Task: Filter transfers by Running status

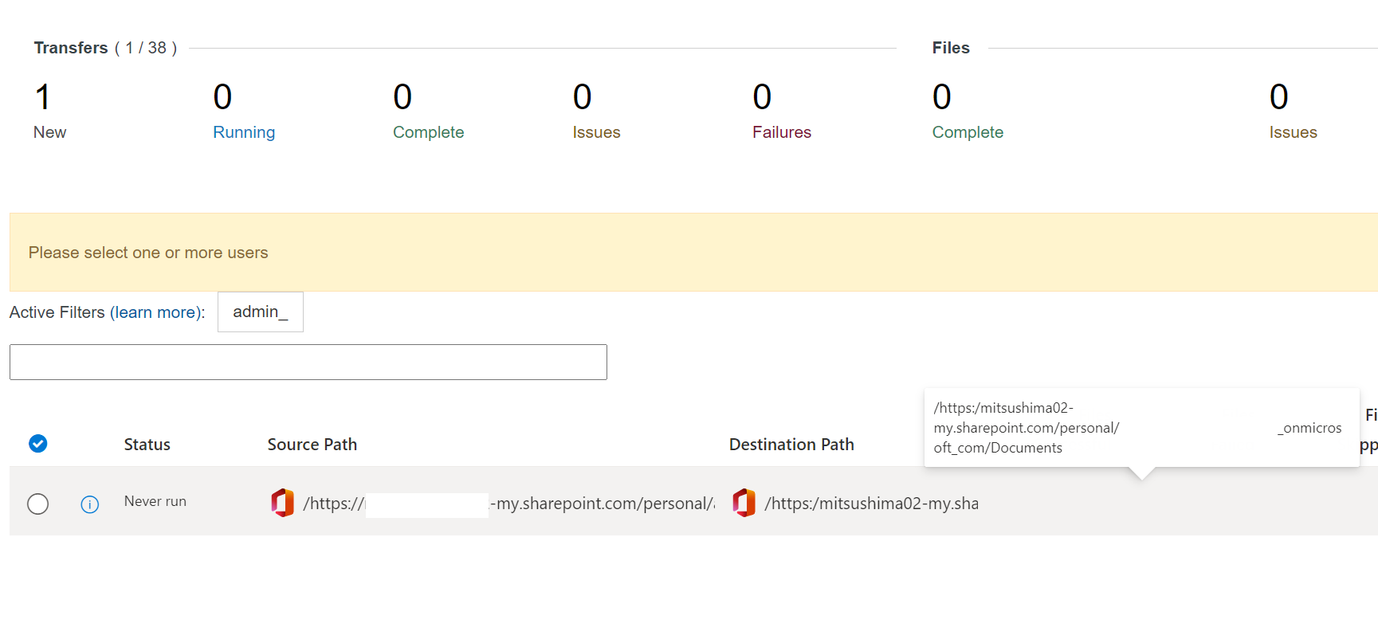Action: [x=244, y=112]
